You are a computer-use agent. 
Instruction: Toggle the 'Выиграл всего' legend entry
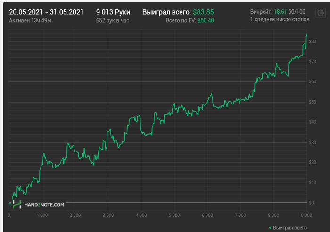tap(288, 228)
